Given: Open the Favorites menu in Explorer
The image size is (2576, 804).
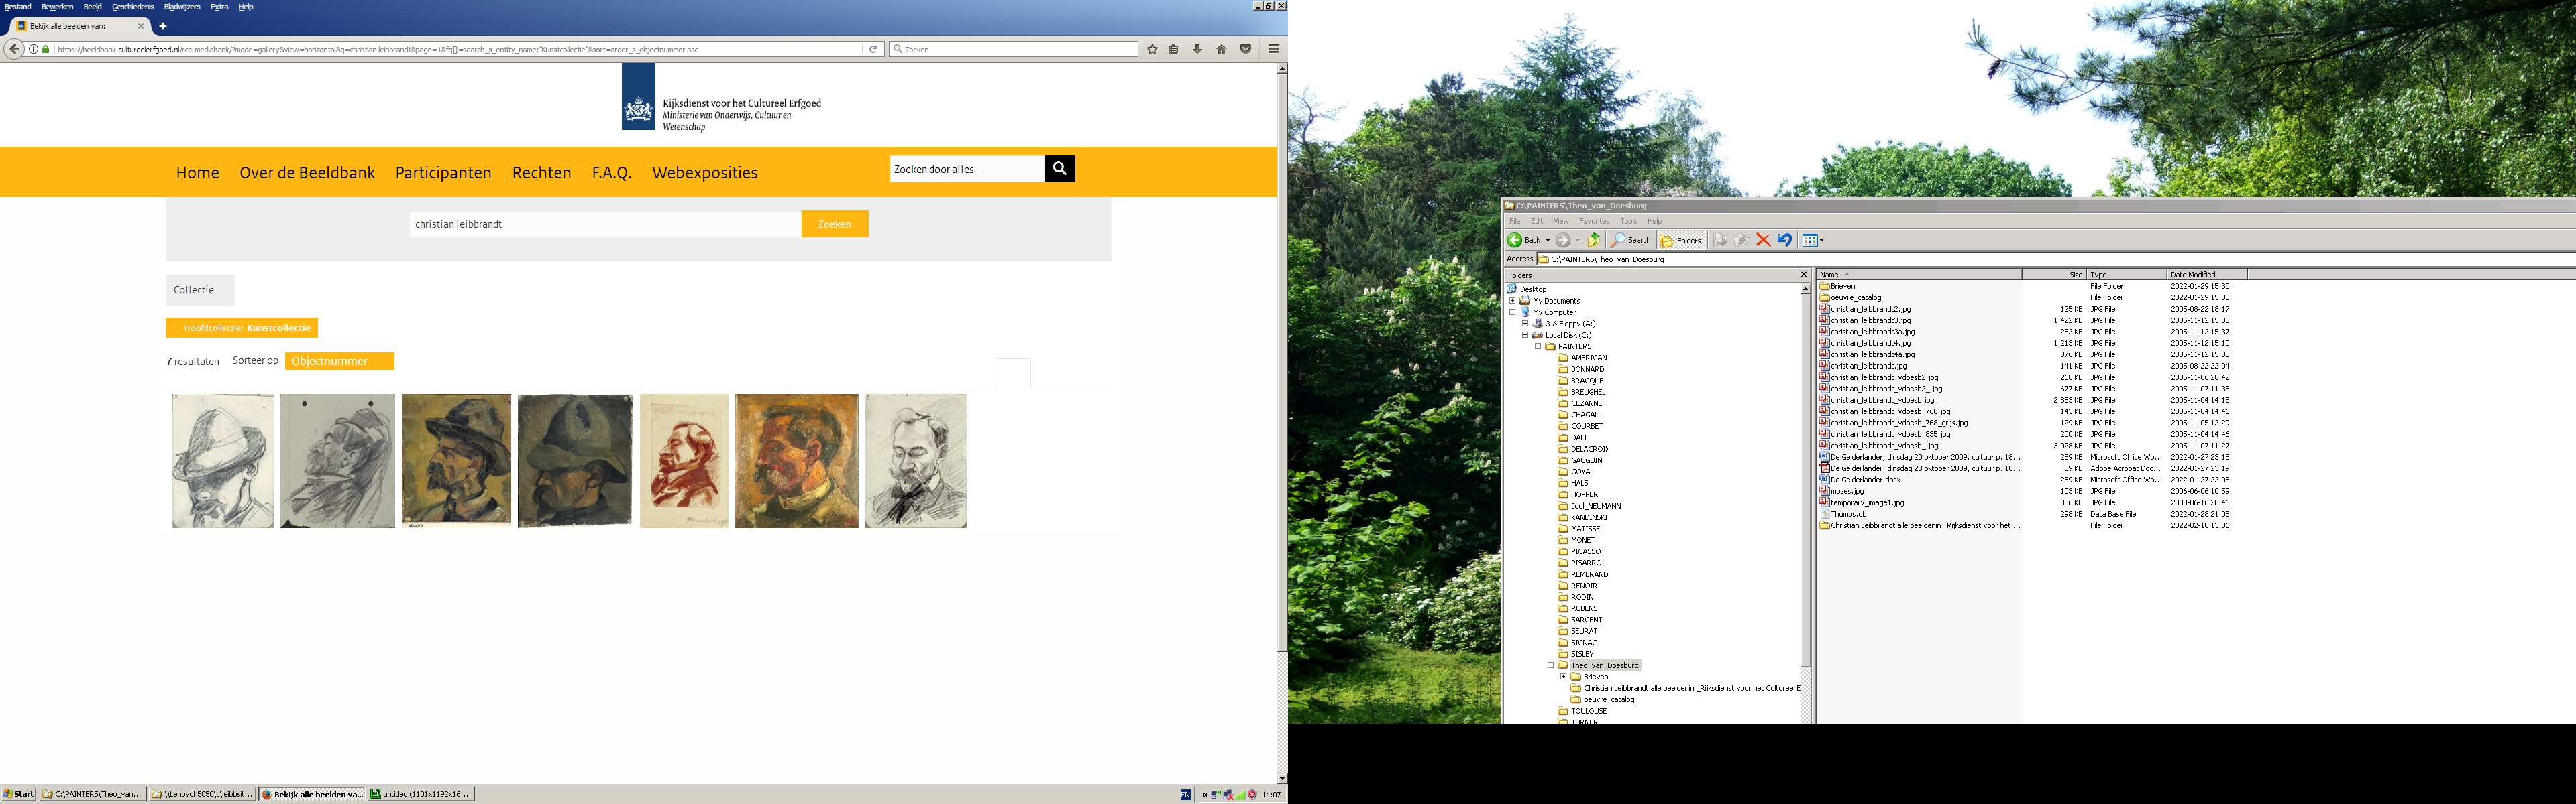Looking at the screenshot, I should click(x=1594, y=222).
